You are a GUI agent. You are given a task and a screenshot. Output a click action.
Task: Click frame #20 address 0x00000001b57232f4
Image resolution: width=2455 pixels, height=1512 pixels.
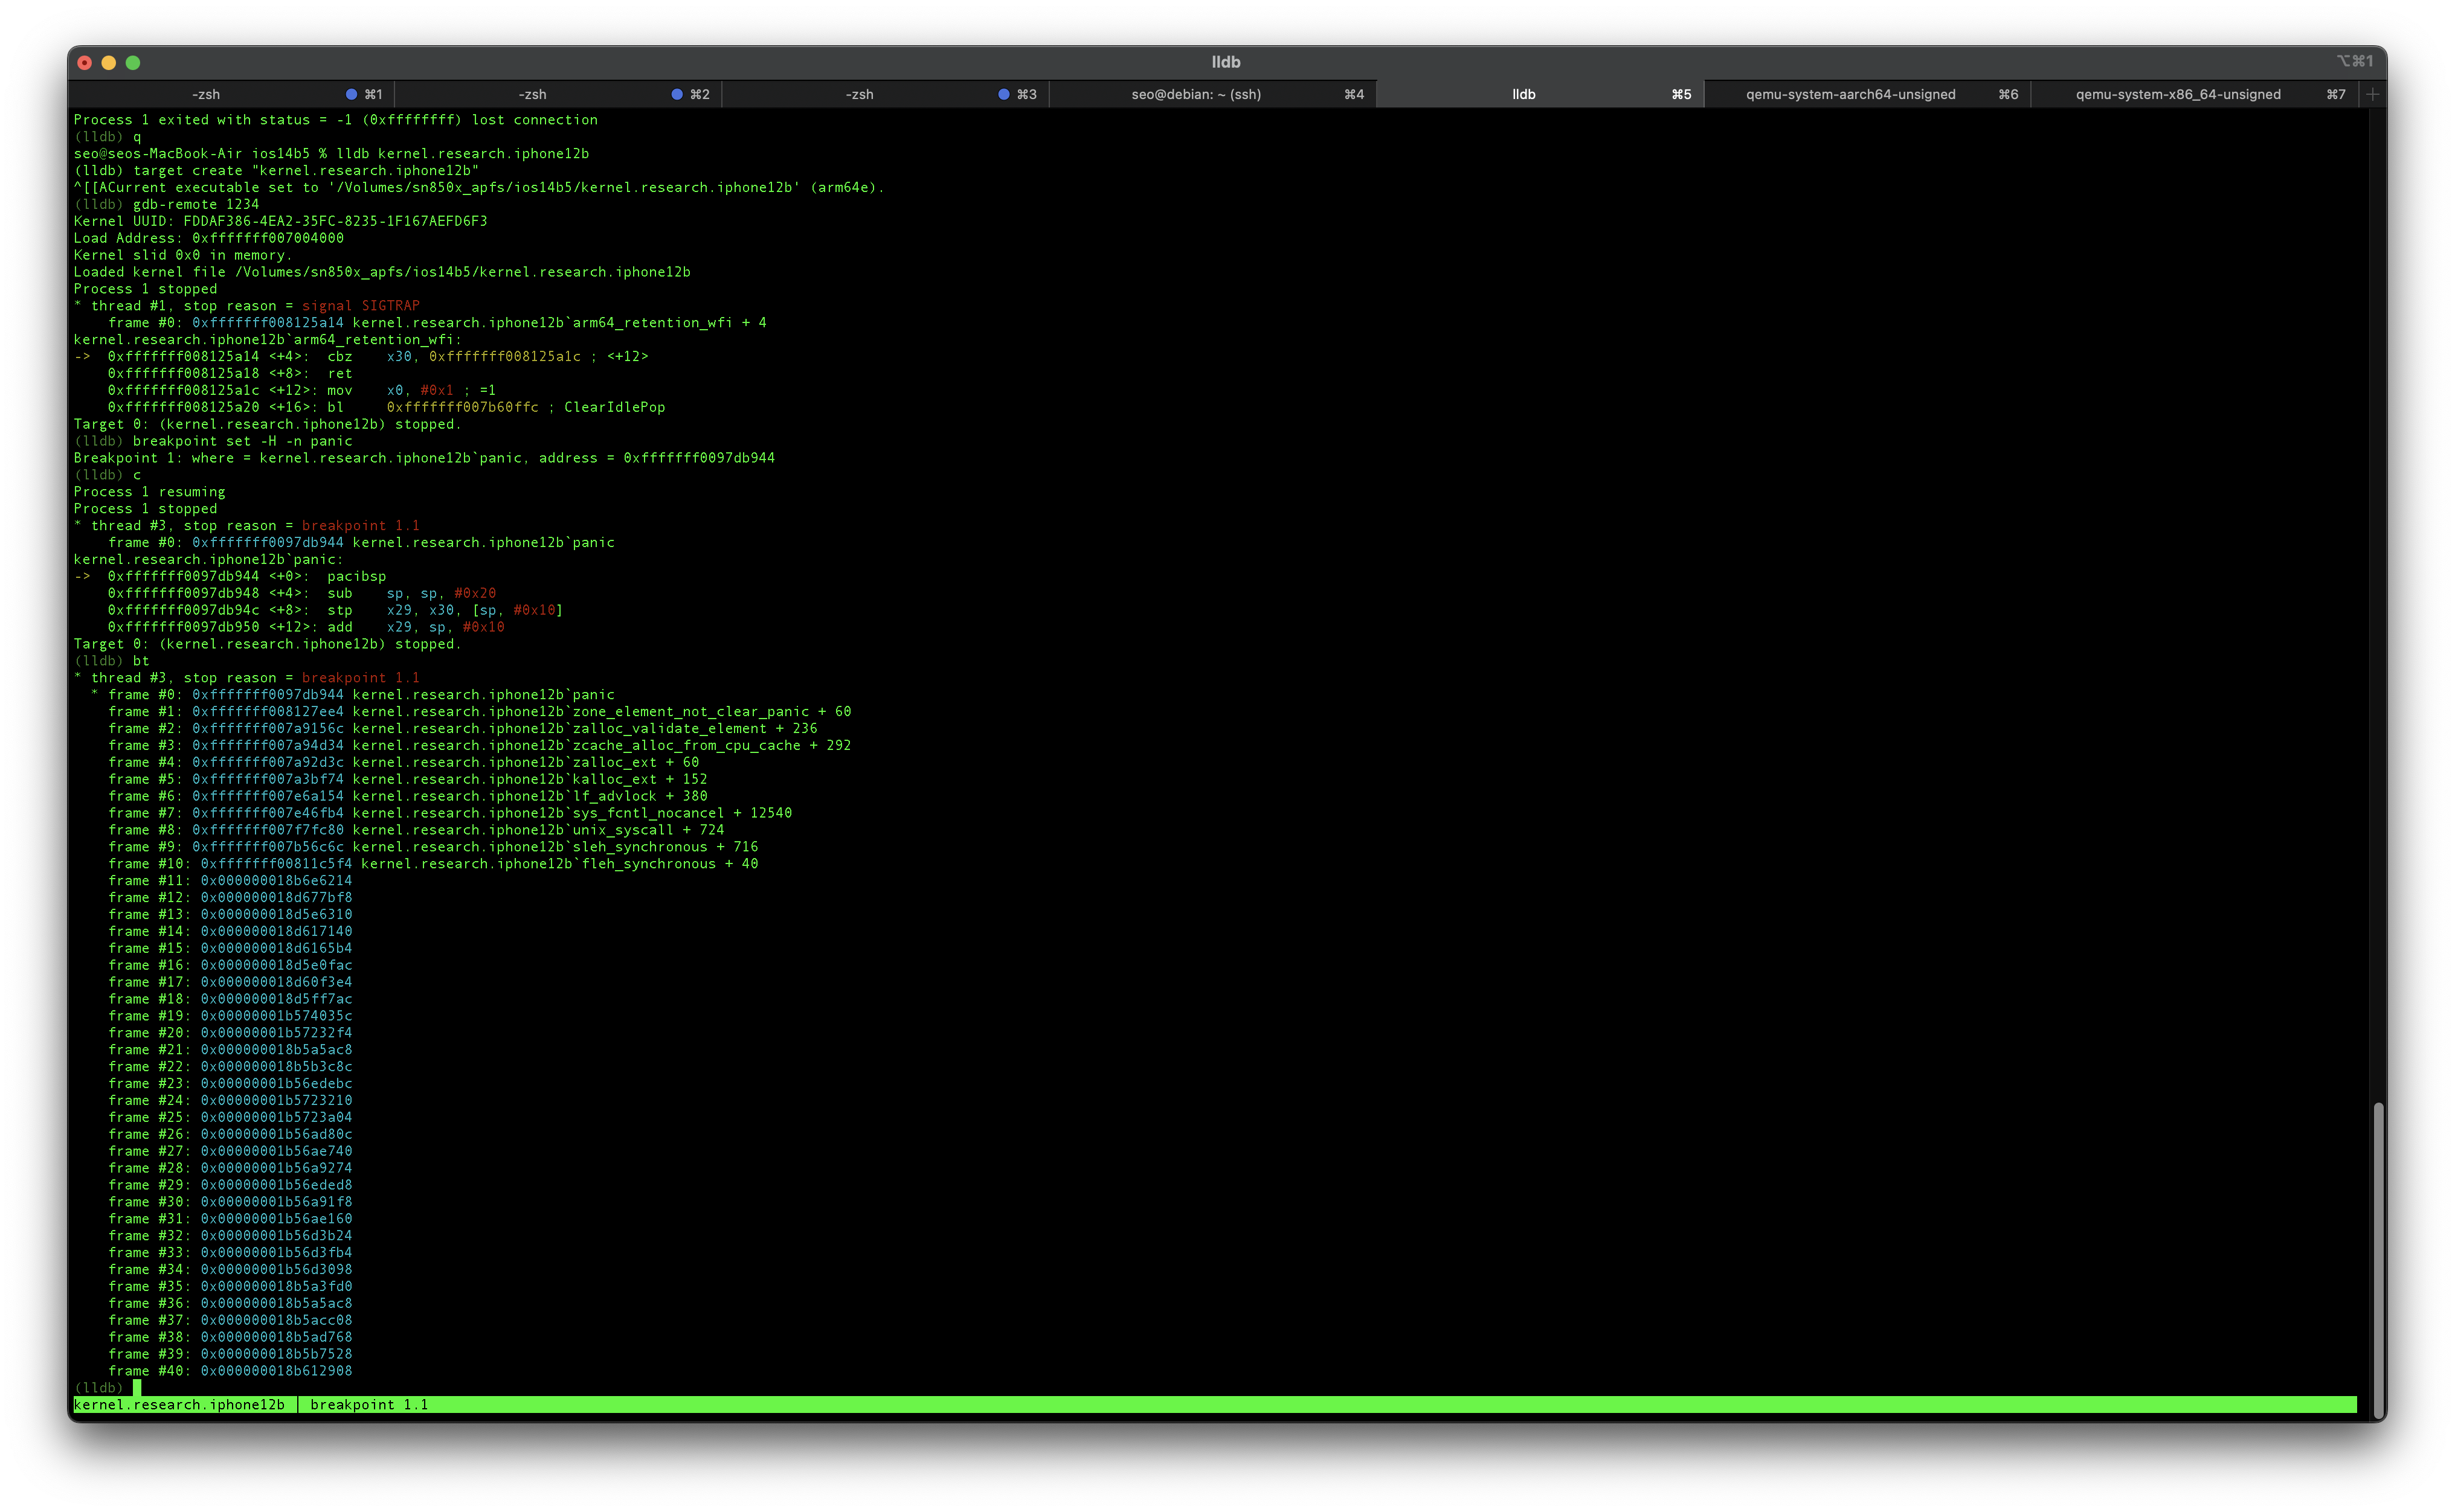tap(276, 1033)
